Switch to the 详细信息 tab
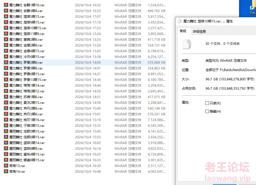This screenshot has width=256, height=185. coord(199,31)
